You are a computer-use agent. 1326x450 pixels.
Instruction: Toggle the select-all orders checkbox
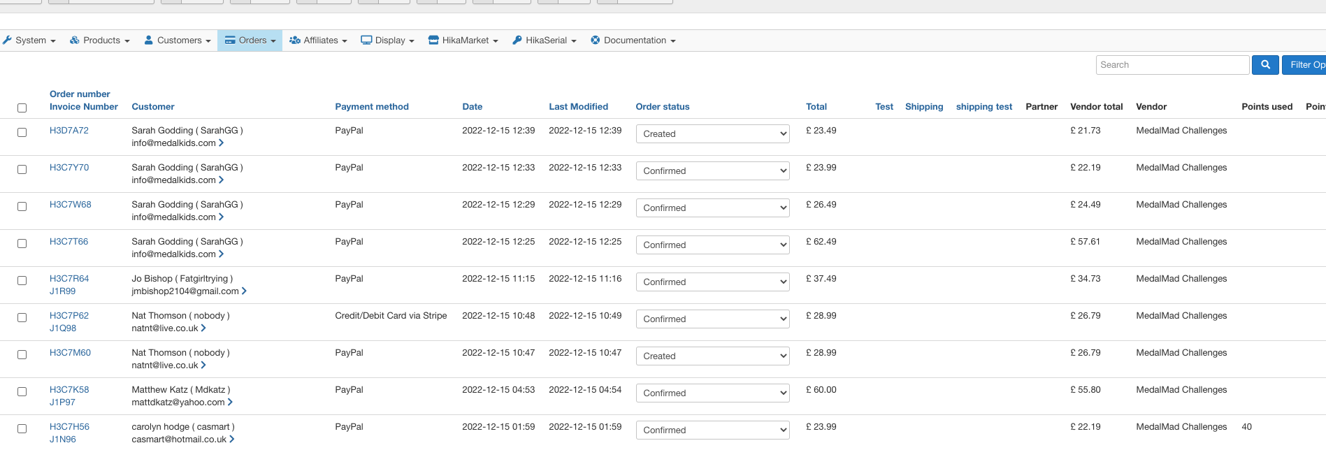click(22, 108)
